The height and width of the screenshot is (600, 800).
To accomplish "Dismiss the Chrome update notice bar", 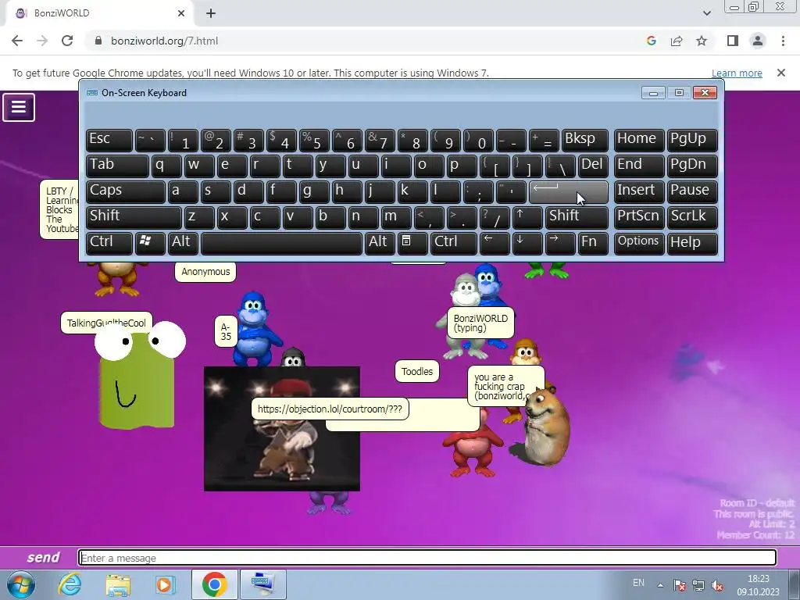I will coord(781,73).
